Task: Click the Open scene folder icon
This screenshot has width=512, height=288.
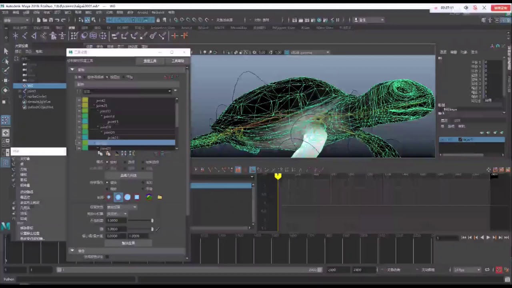Action: (x=45, y=20)
